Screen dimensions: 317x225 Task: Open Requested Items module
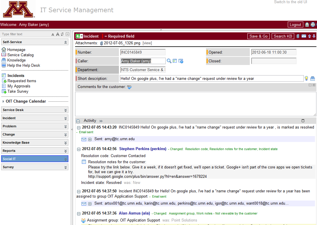click(x=22, y=81)
